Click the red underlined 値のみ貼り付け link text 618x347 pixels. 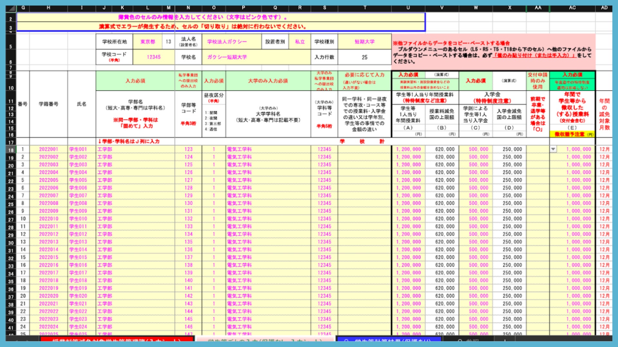[534, 55]
